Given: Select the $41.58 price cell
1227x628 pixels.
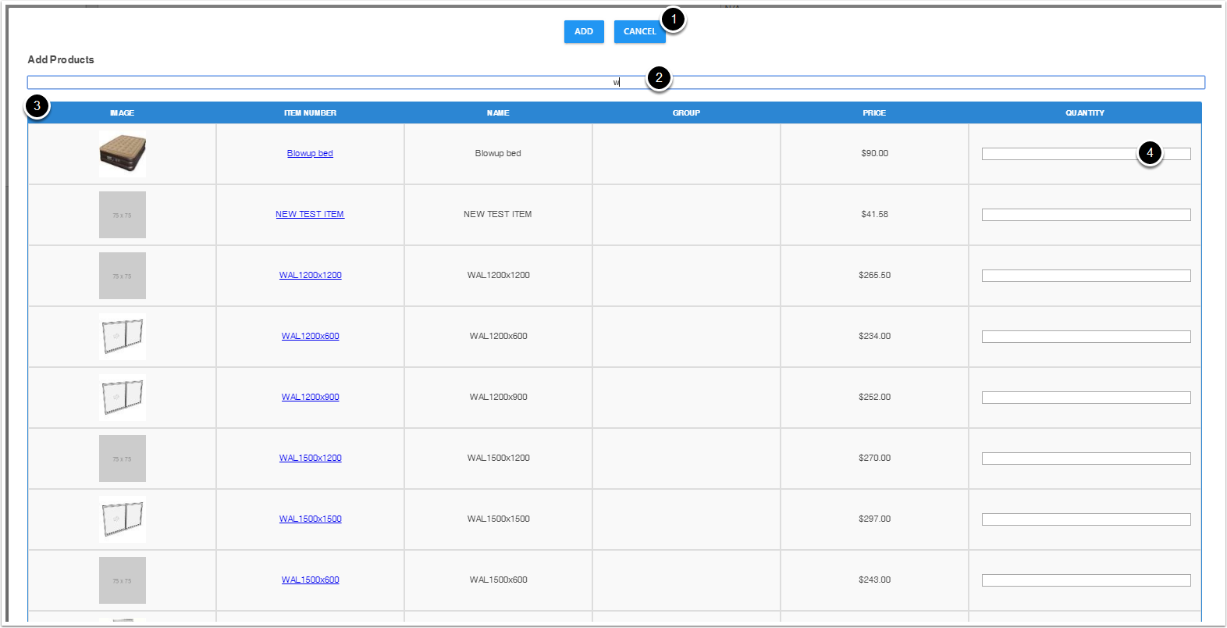Looking at the screenshot, I should pyautogui.click(x=874, y=214).
